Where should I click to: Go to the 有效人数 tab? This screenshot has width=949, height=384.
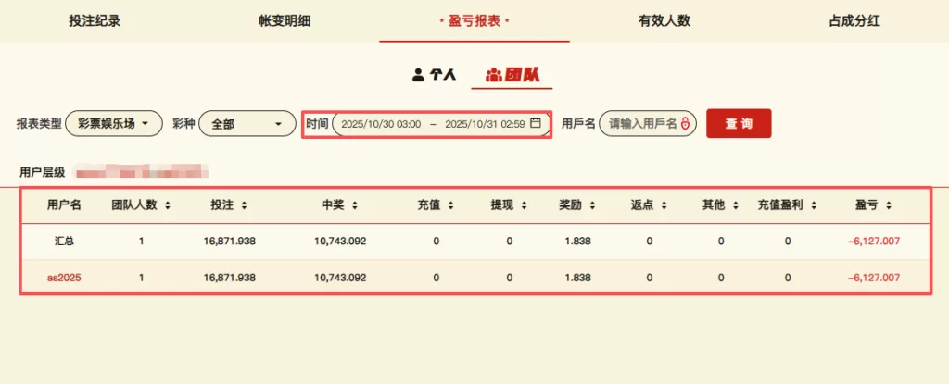(x=664, y=20)
